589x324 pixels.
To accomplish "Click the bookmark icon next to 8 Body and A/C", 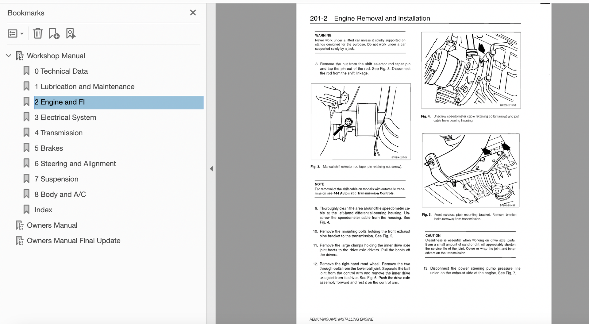I will click(26, 194).
